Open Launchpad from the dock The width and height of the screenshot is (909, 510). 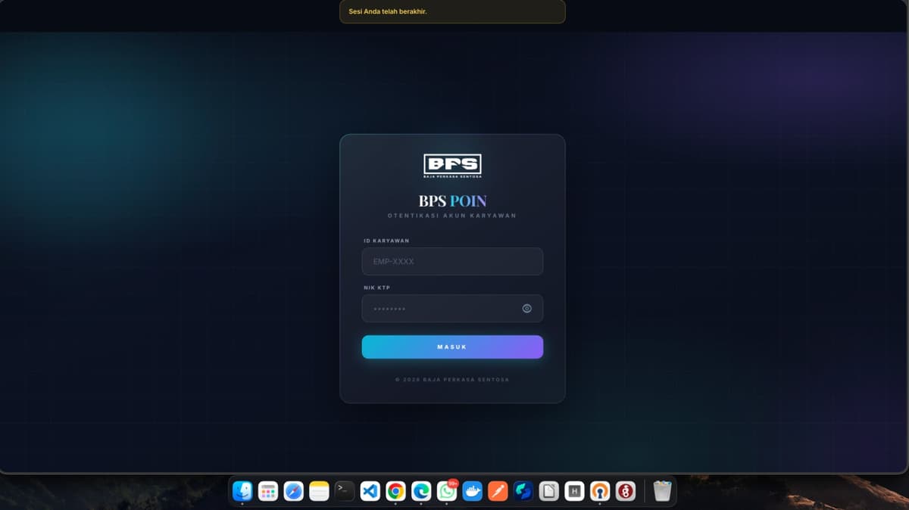click(268, 491)
